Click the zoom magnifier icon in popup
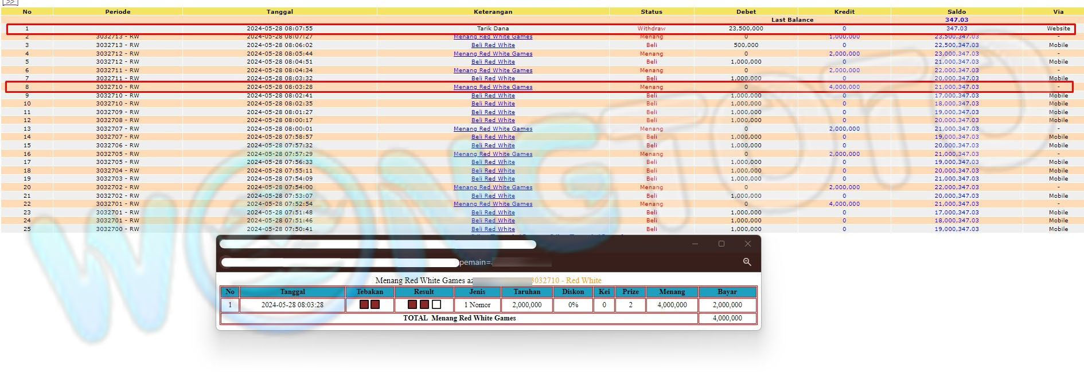The width and height of the screenshot is (1084, 372). 747,262
